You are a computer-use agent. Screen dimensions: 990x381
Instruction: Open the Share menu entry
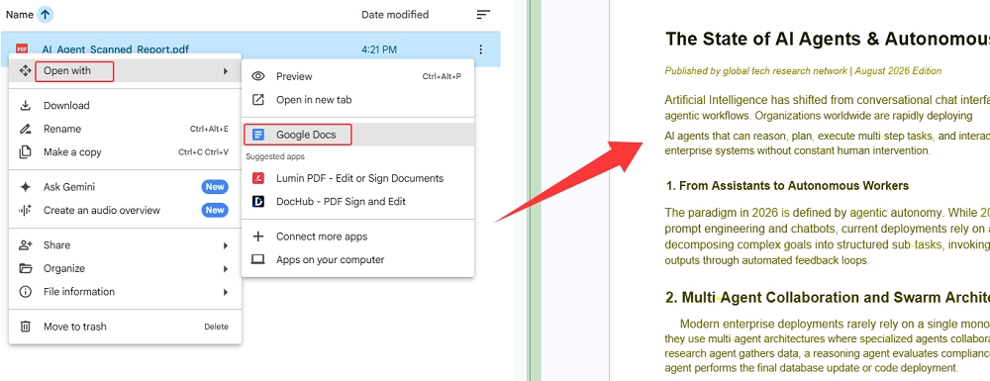pyautogui.click(x=125, y=244)
